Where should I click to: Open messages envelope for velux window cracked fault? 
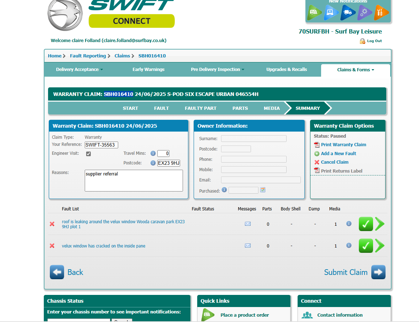coord(248,245)
